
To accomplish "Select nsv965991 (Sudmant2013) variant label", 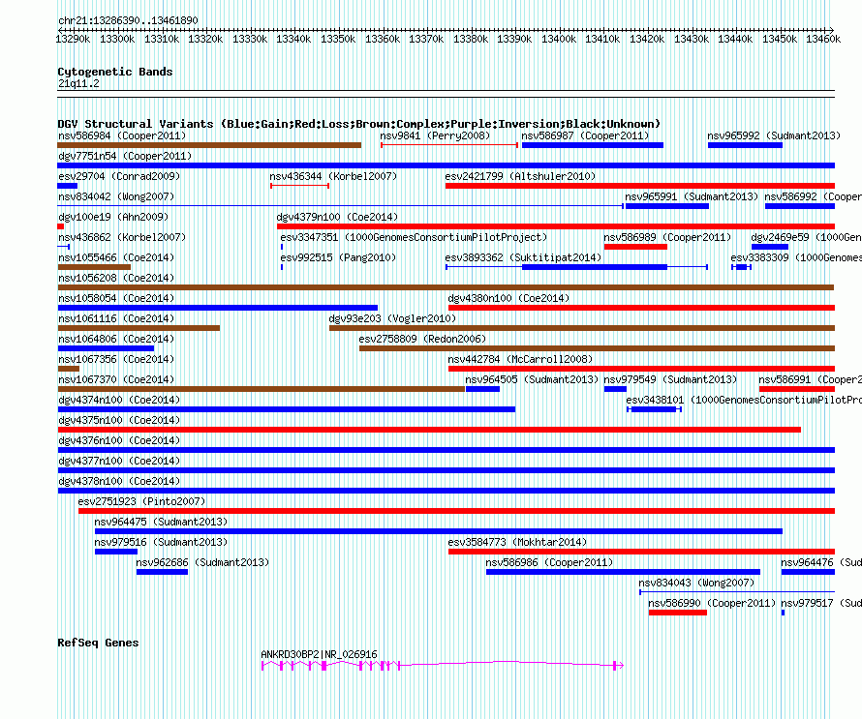I will (x=692, y=196).
